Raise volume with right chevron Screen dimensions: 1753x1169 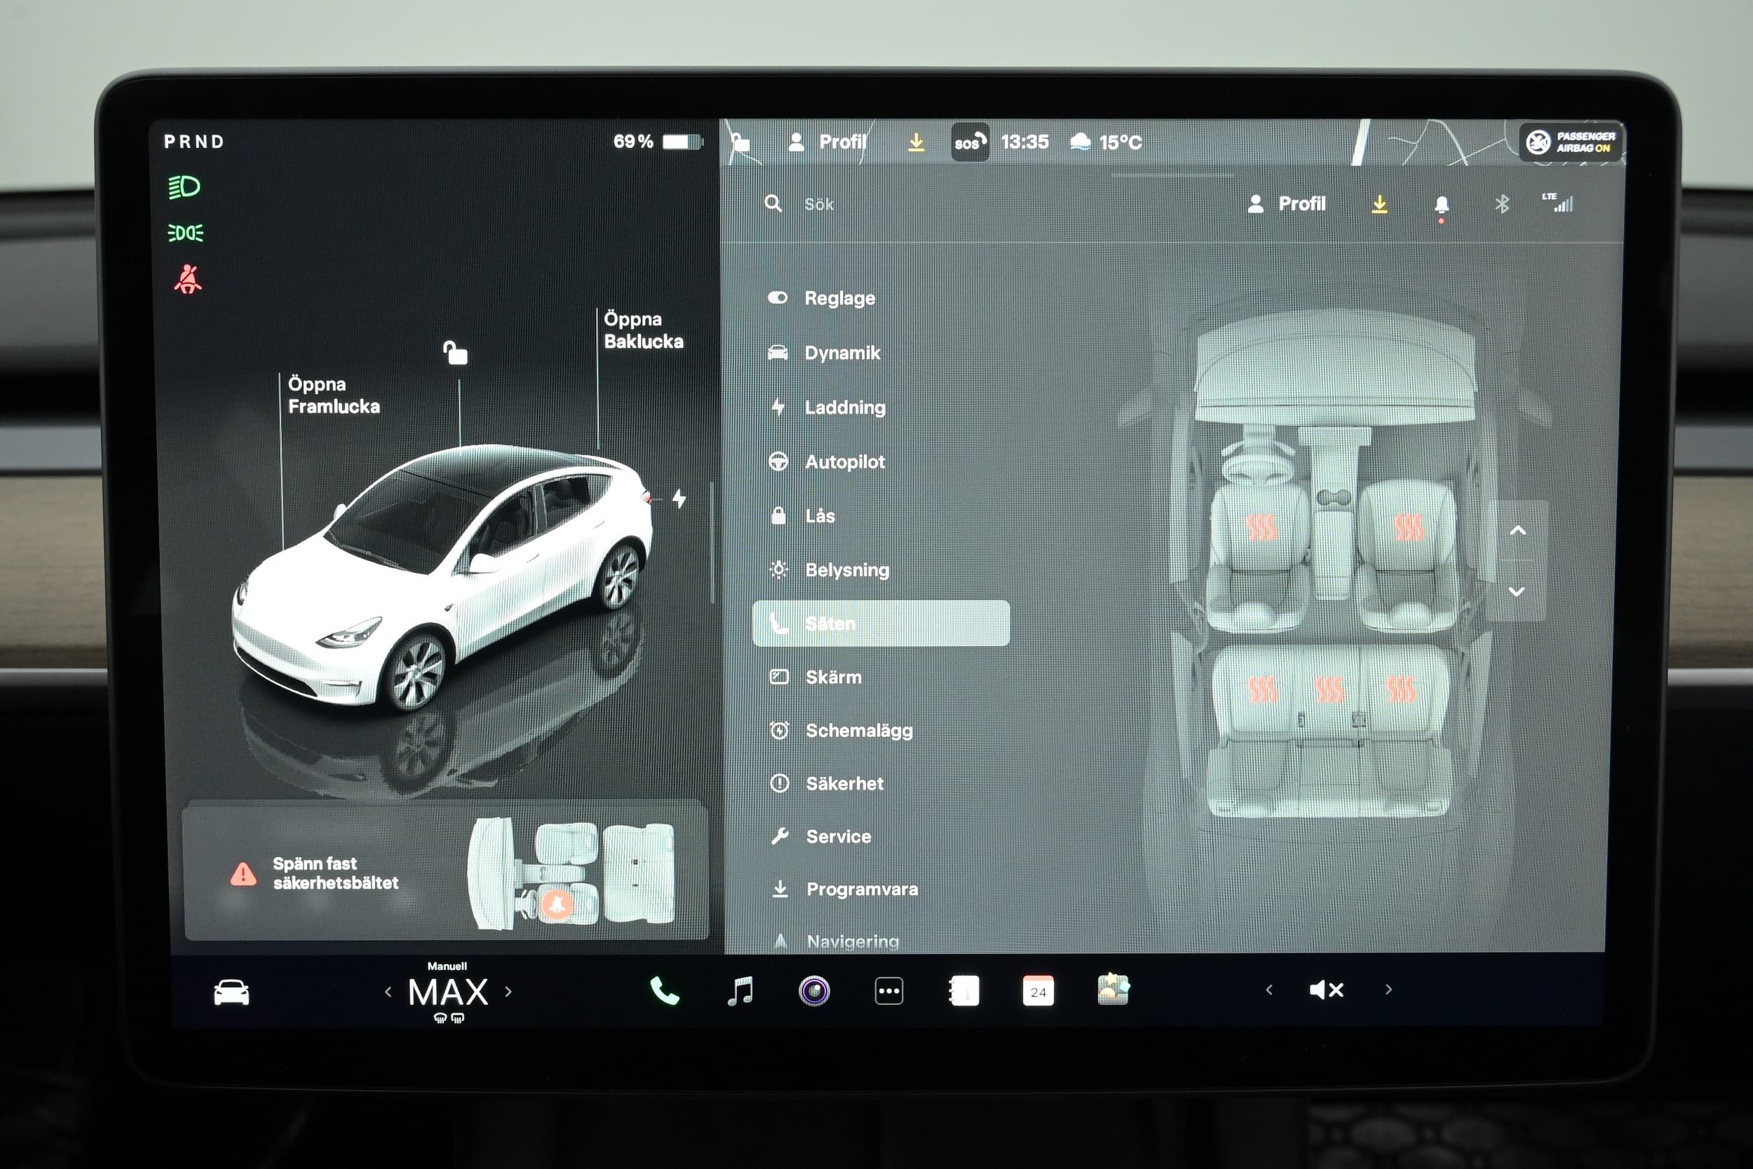pyautogui.click(x=1388, y=989)
